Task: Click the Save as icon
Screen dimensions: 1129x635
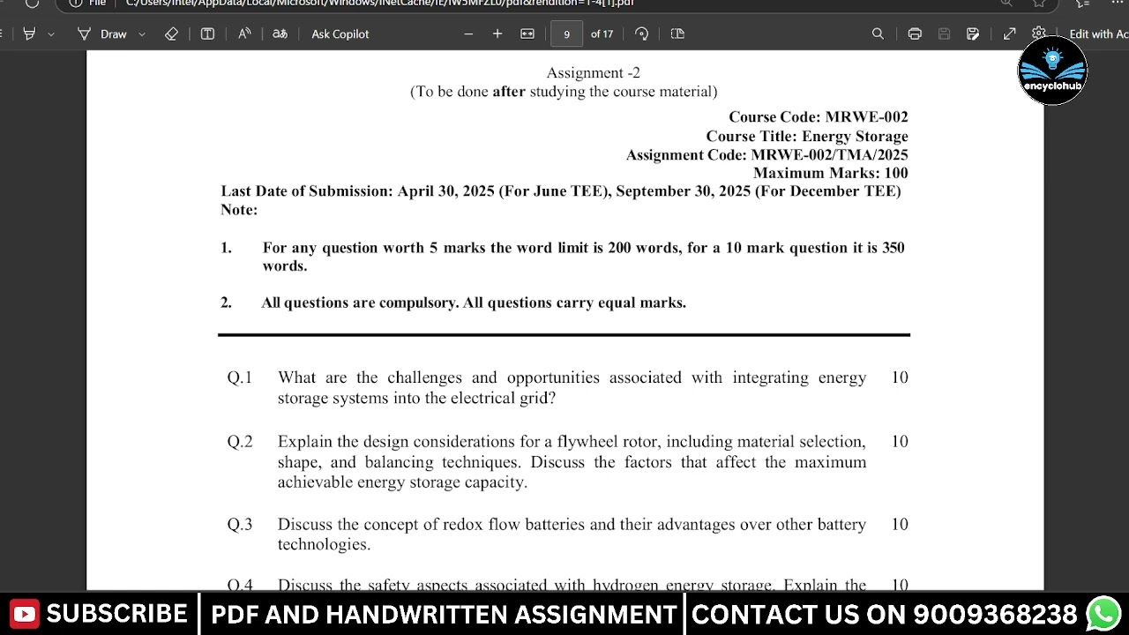Action: (x=973, y=34)
